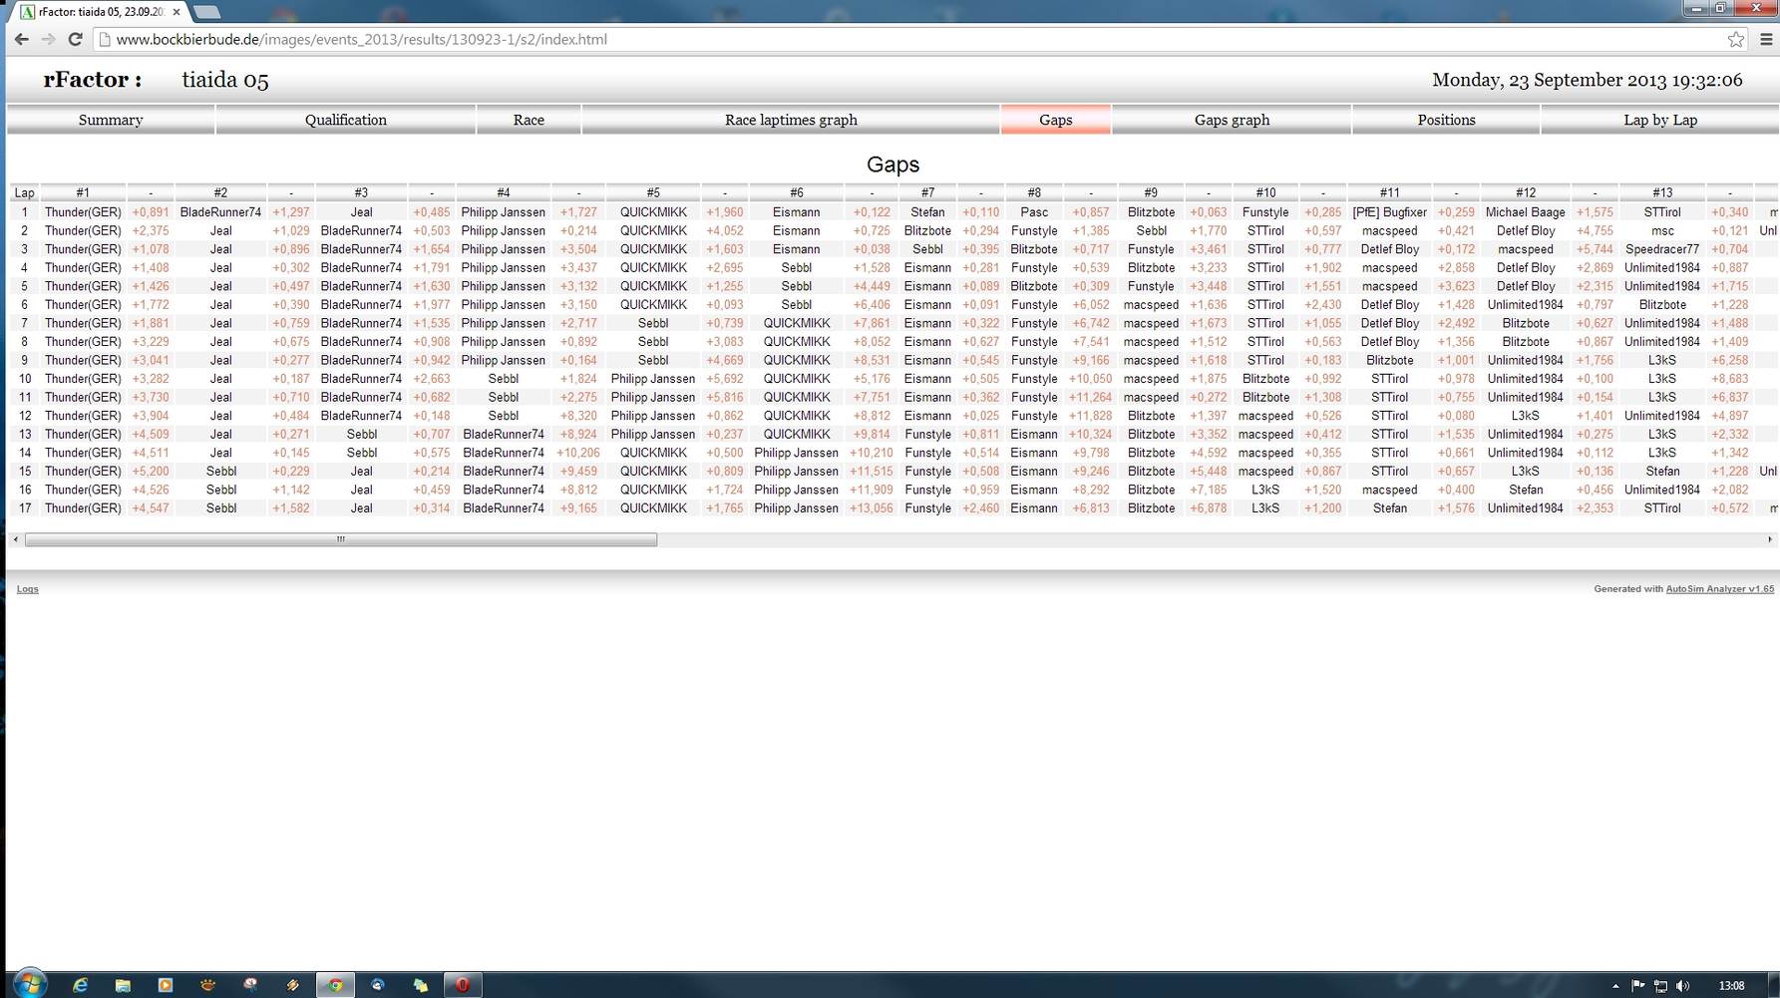Bookmark this page with the star icon
The width and height of the screenshot is (1780, 998).
[x=1736, y=40]
